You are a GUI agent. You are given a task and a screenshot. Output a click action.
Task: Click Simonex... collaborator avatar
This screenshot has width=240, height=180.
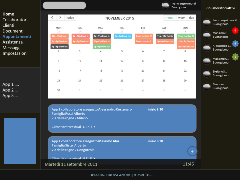[207, 86]
